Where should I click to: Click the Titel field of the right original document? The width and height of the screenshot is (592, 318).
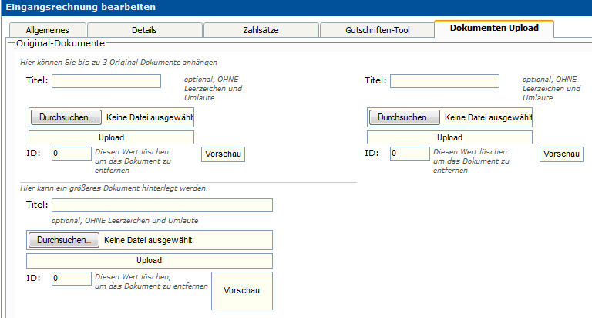pos(445,81)
